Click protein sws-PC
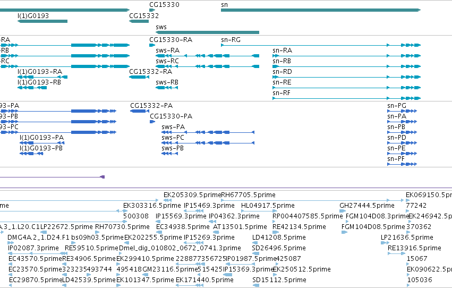The height and width of the screenshot is (288, 452). coord(208,143)
